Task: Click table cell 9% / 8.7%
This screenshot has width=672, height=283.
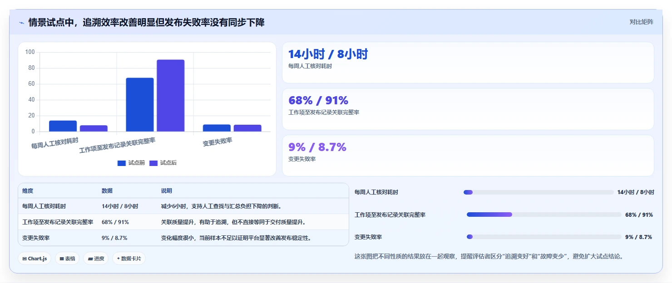Action: pyautogui.click(x=114, y=238)
